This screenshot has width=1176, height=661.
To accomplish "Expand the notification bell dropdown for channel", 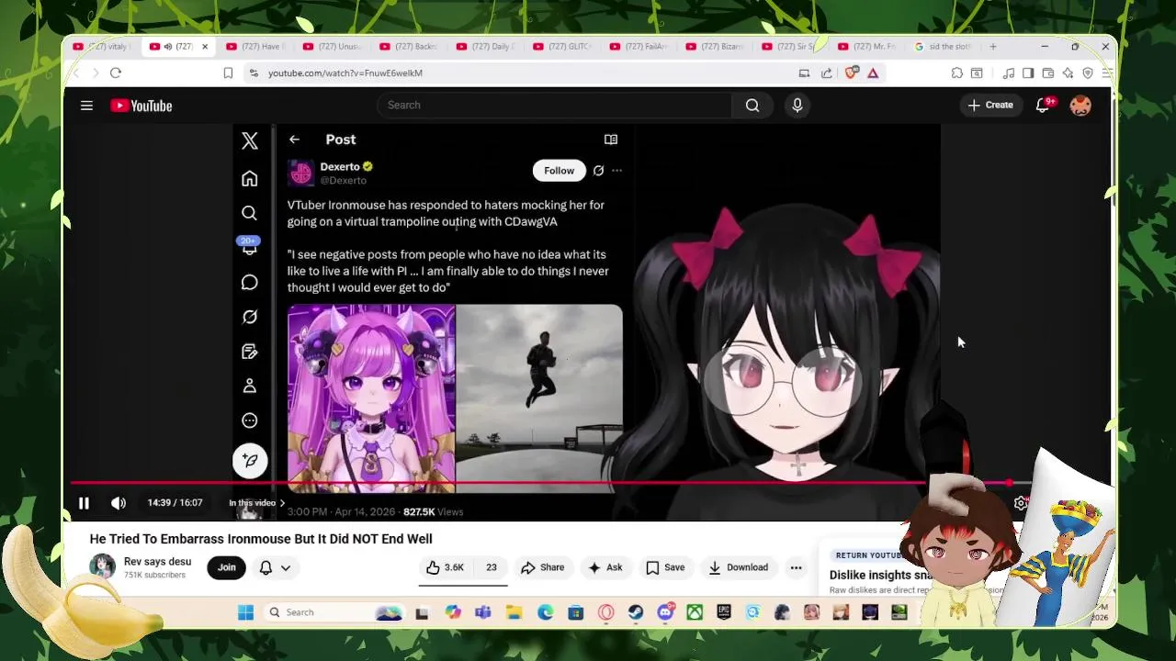I will click(x=275, y=567).
